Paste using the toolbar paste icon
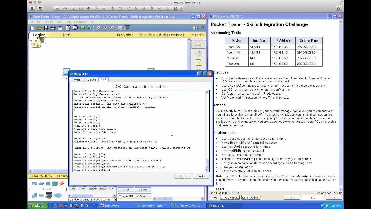371x209 pixels. pos(75,28)
